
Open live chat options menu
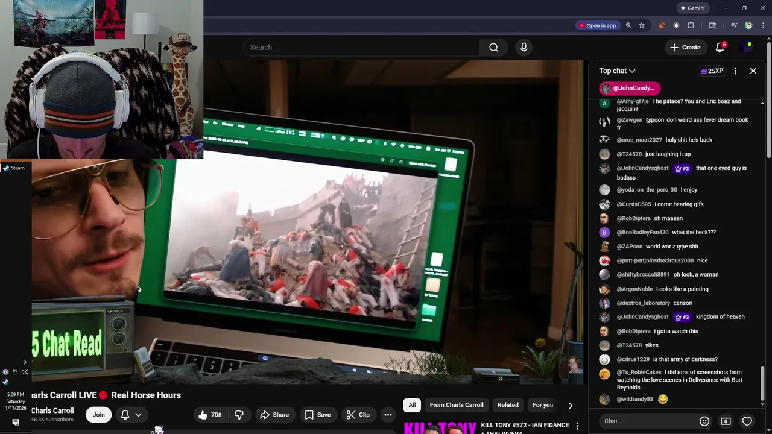click(735, 71)
